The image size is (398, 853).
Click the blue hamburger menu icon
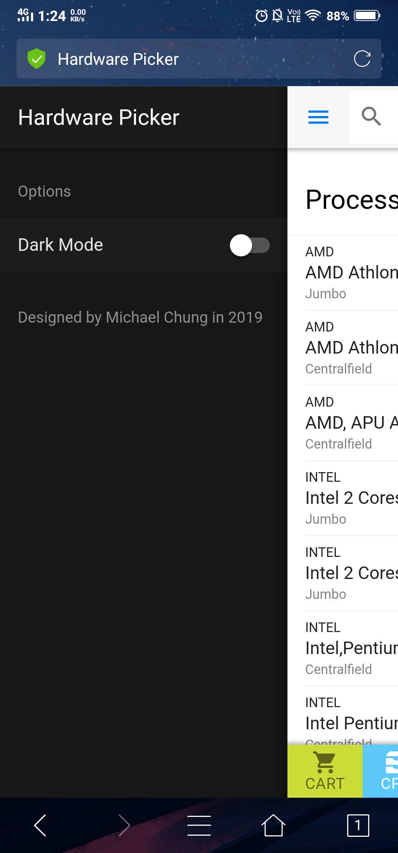pos(318,117)
